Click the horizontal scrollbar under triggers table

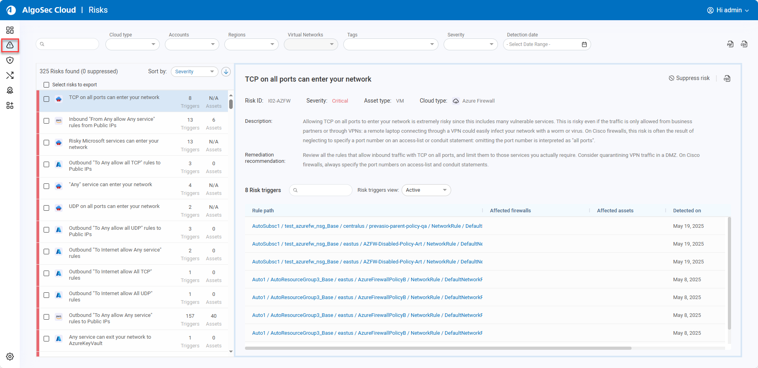coord(438,348)
